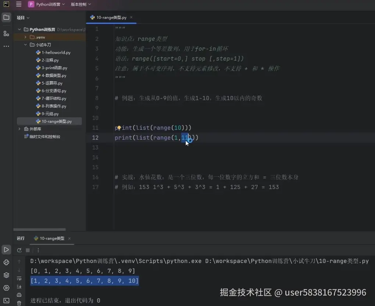Viewport: 375px width, 306px height.
Task: Open 5-运算符.py file
Action: pyautogui.click(x=49, y=83)
